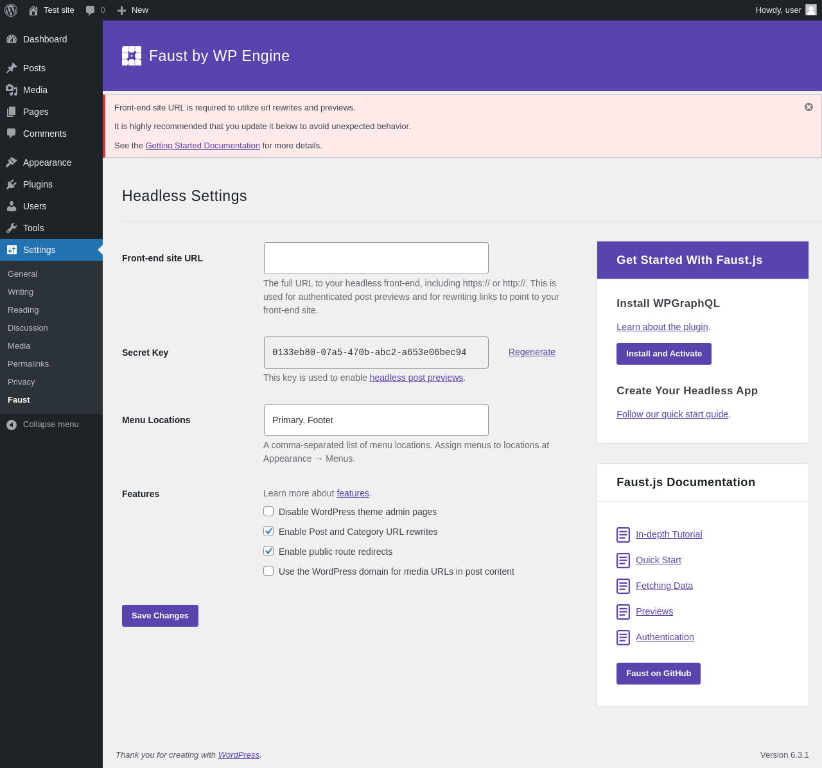Click the WordPress logo icon
Image resolution: width=822 pixels, height=768 pixels.
(11, 10)
